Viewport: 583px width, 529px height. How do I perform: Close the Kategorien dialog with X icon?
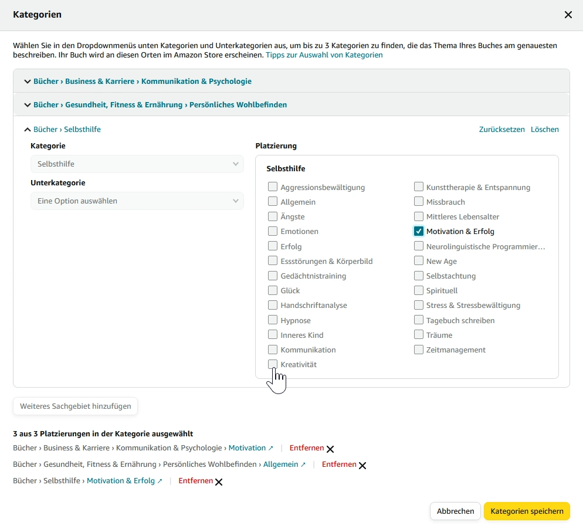[x=568, y=15]
